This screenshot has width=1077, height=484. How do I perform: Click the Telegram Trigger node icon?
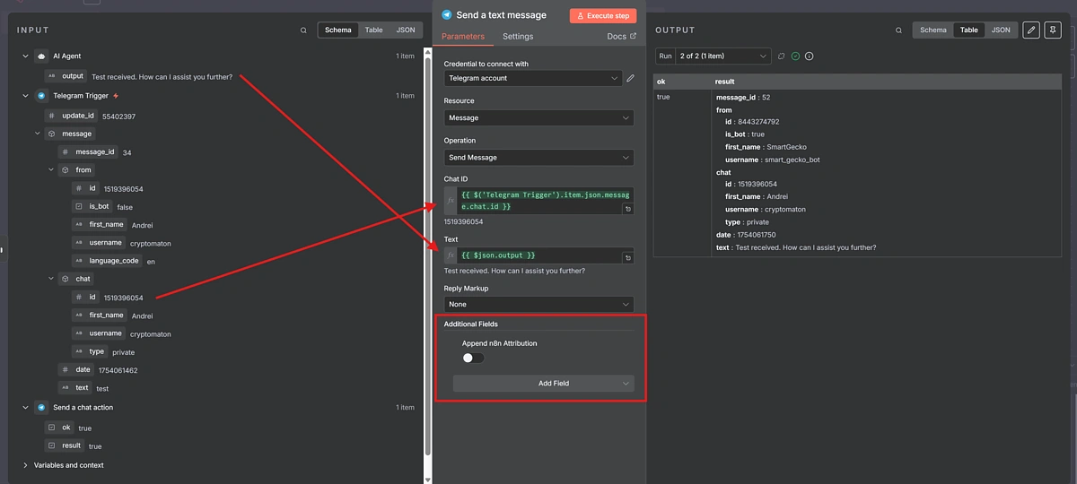[x=41, y=96]
